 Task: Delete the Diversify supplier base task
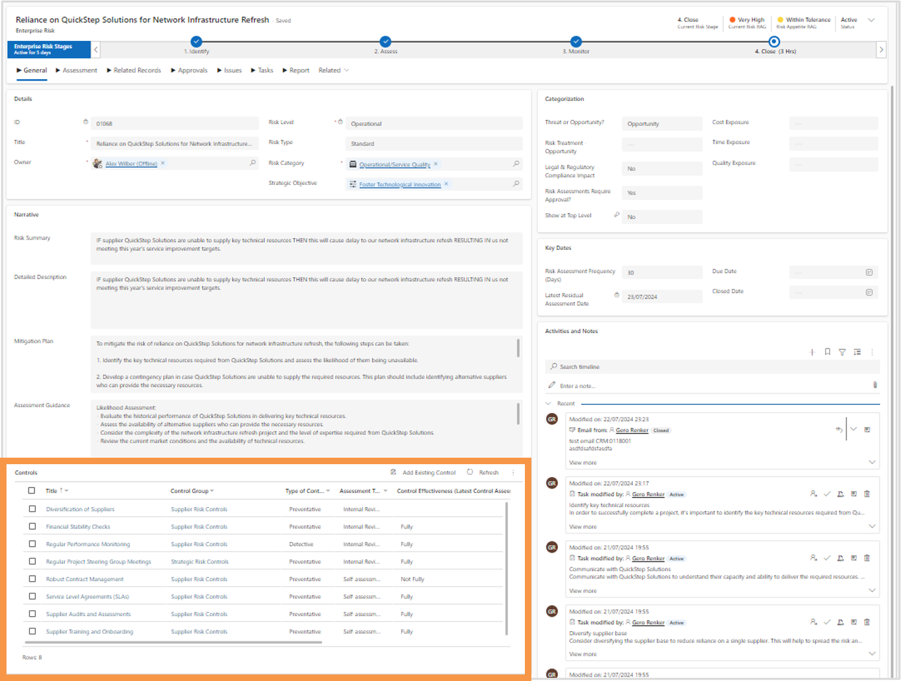867,622
